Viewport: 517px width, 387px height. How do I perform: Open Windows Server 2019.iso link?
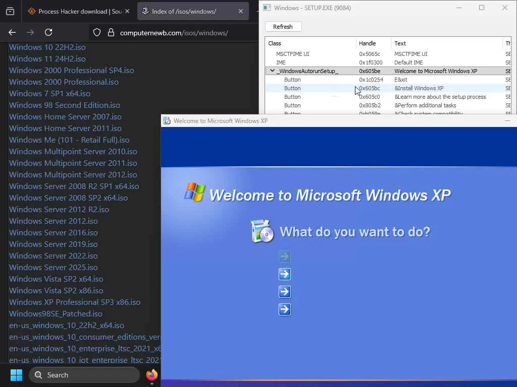click(x=54, y=244)
